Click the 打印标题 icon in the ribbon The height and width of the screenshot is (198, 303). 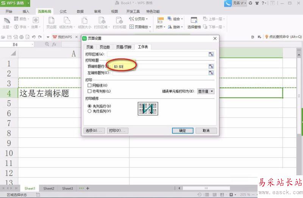(120, 22)
